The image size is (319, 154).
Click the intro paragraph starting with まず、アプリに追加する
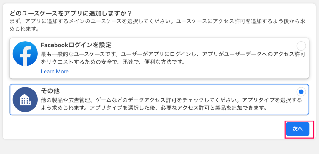coord(157,25)
